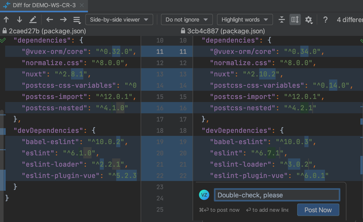Open the Side-by-side viewer dropdown

(119, 19)
